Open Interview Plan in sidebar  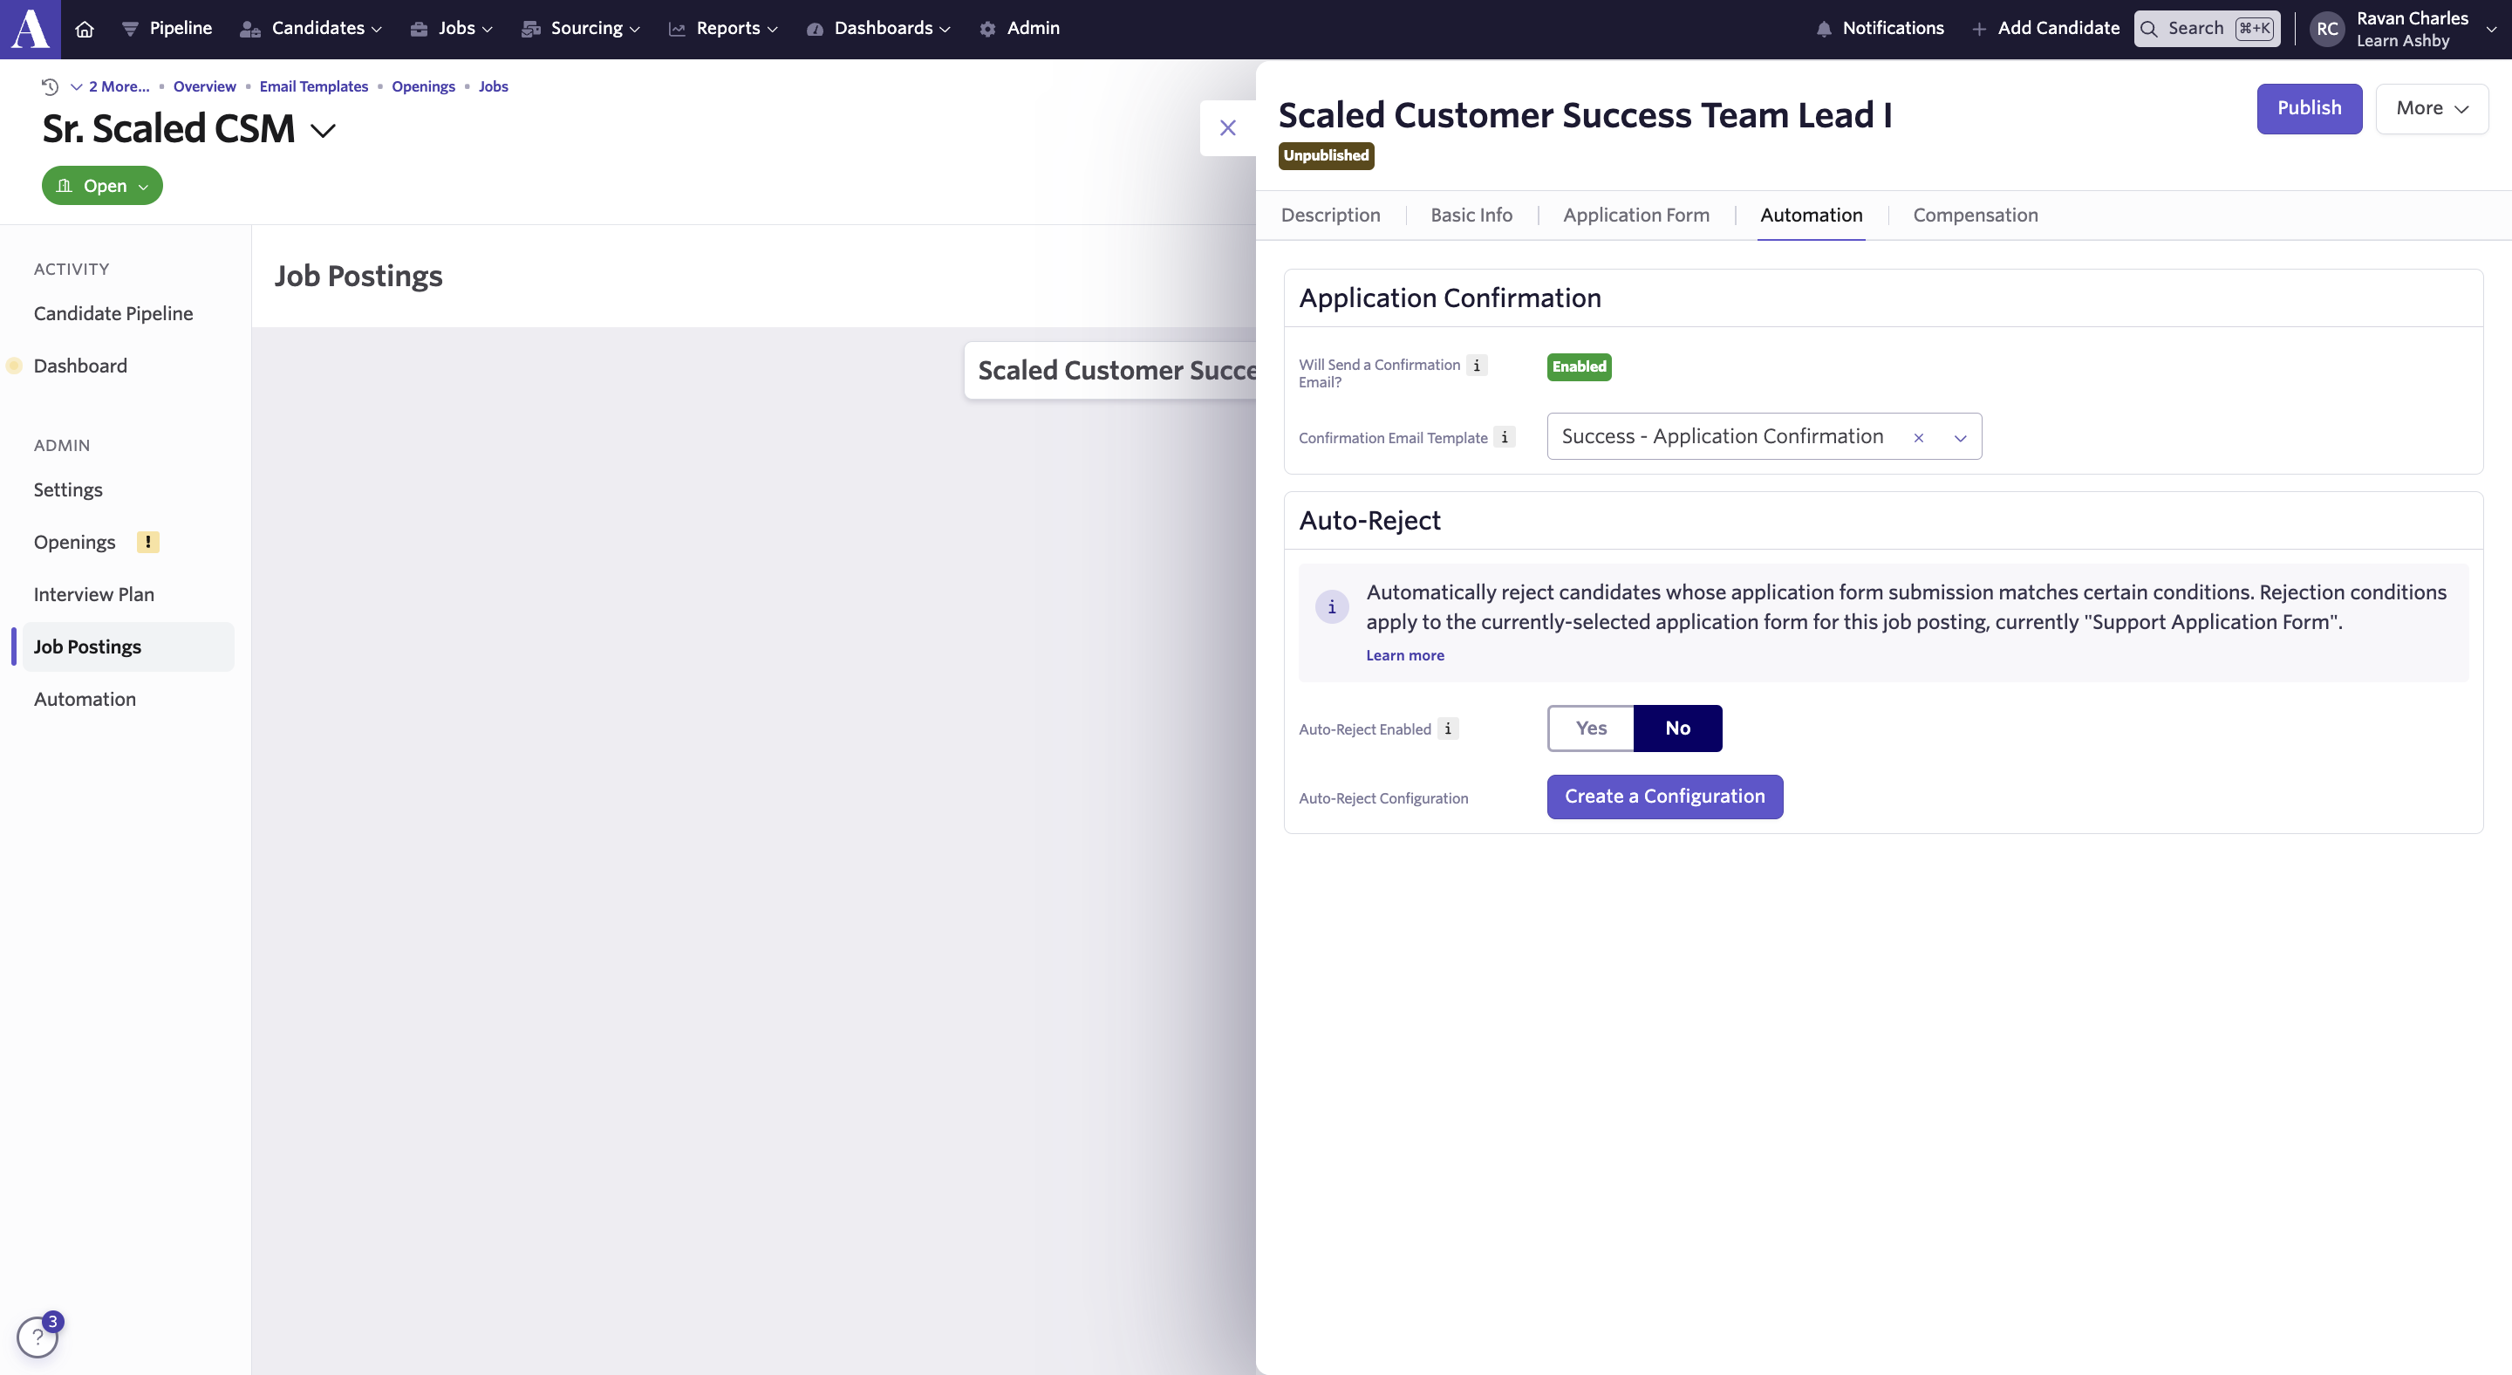(93, 594)
